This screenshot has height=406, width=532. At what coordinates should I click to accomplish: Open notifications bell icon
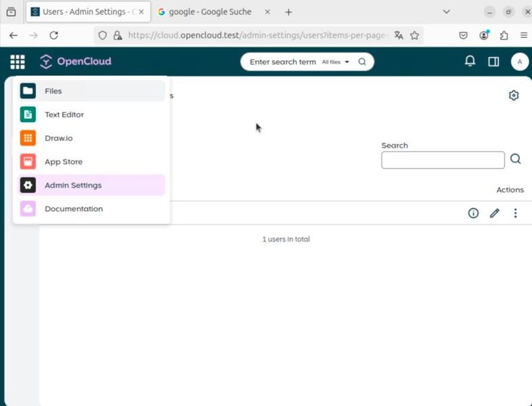coord(470,61)
